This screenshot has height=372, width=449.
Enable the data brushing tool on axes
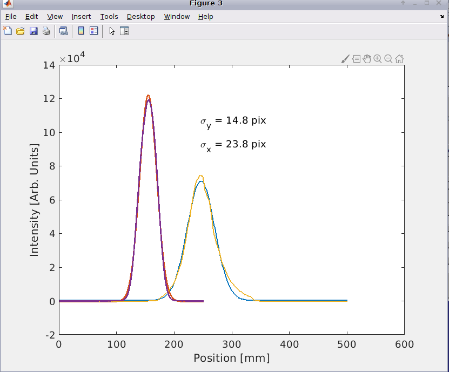click(x=345, y=59)
